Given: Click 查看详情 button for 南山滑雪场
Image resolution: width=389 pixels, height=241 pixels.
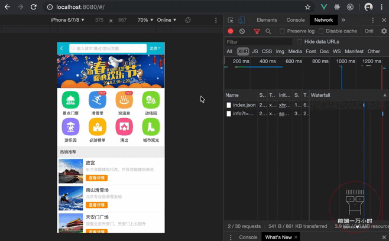Looking at the screenshot, I should 97,205.
